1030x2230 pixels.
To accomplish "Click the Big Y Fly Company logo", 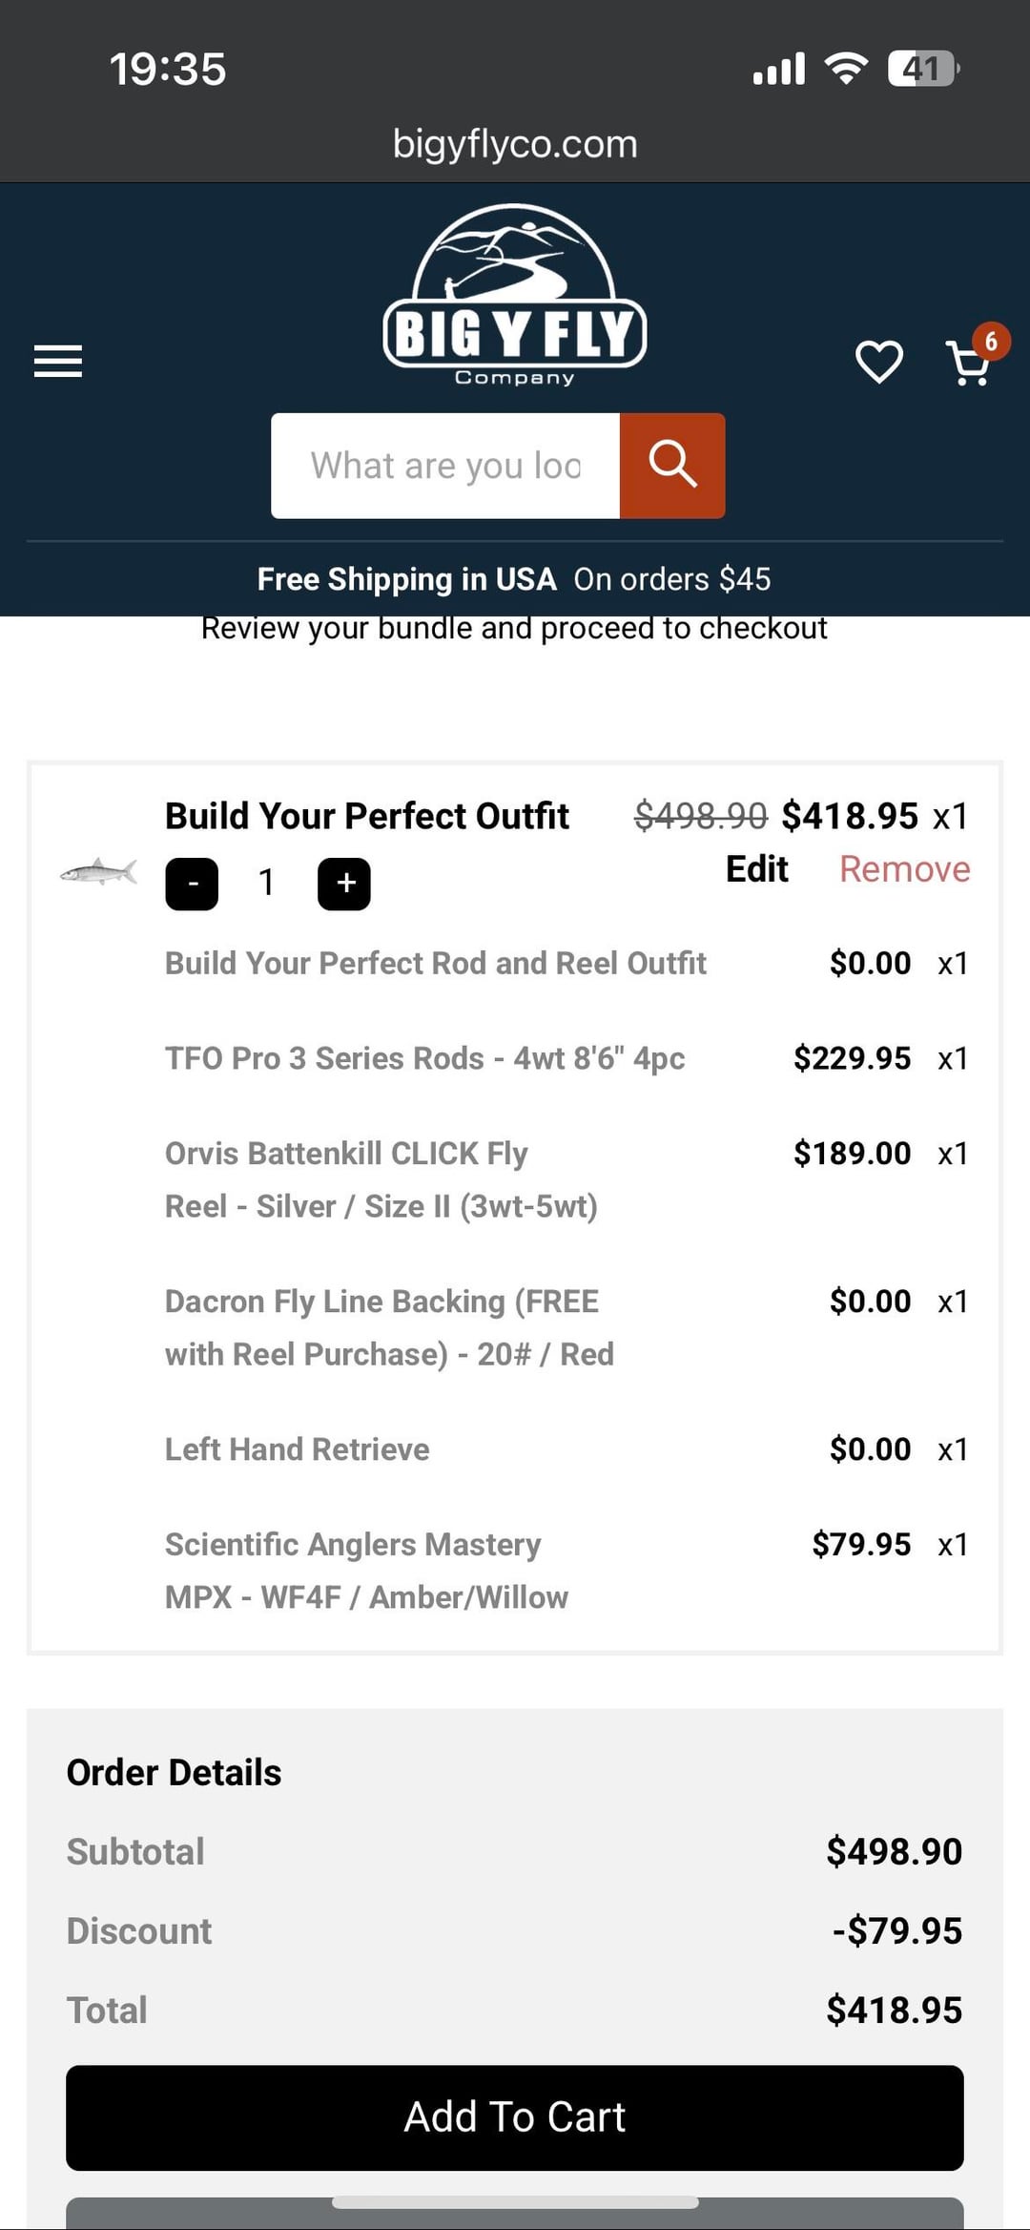I will click(x=514, y=296).
